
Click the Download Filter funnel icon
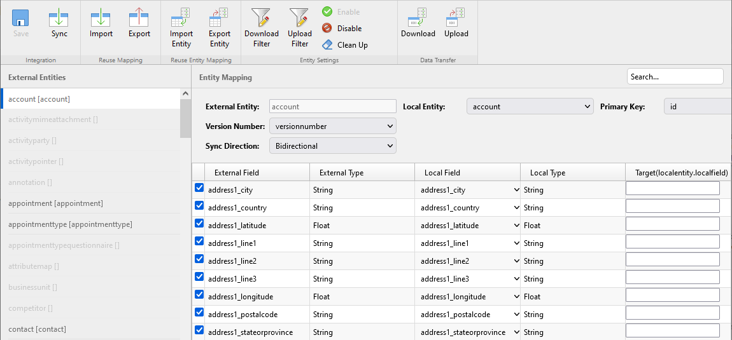tap(262, 18)
